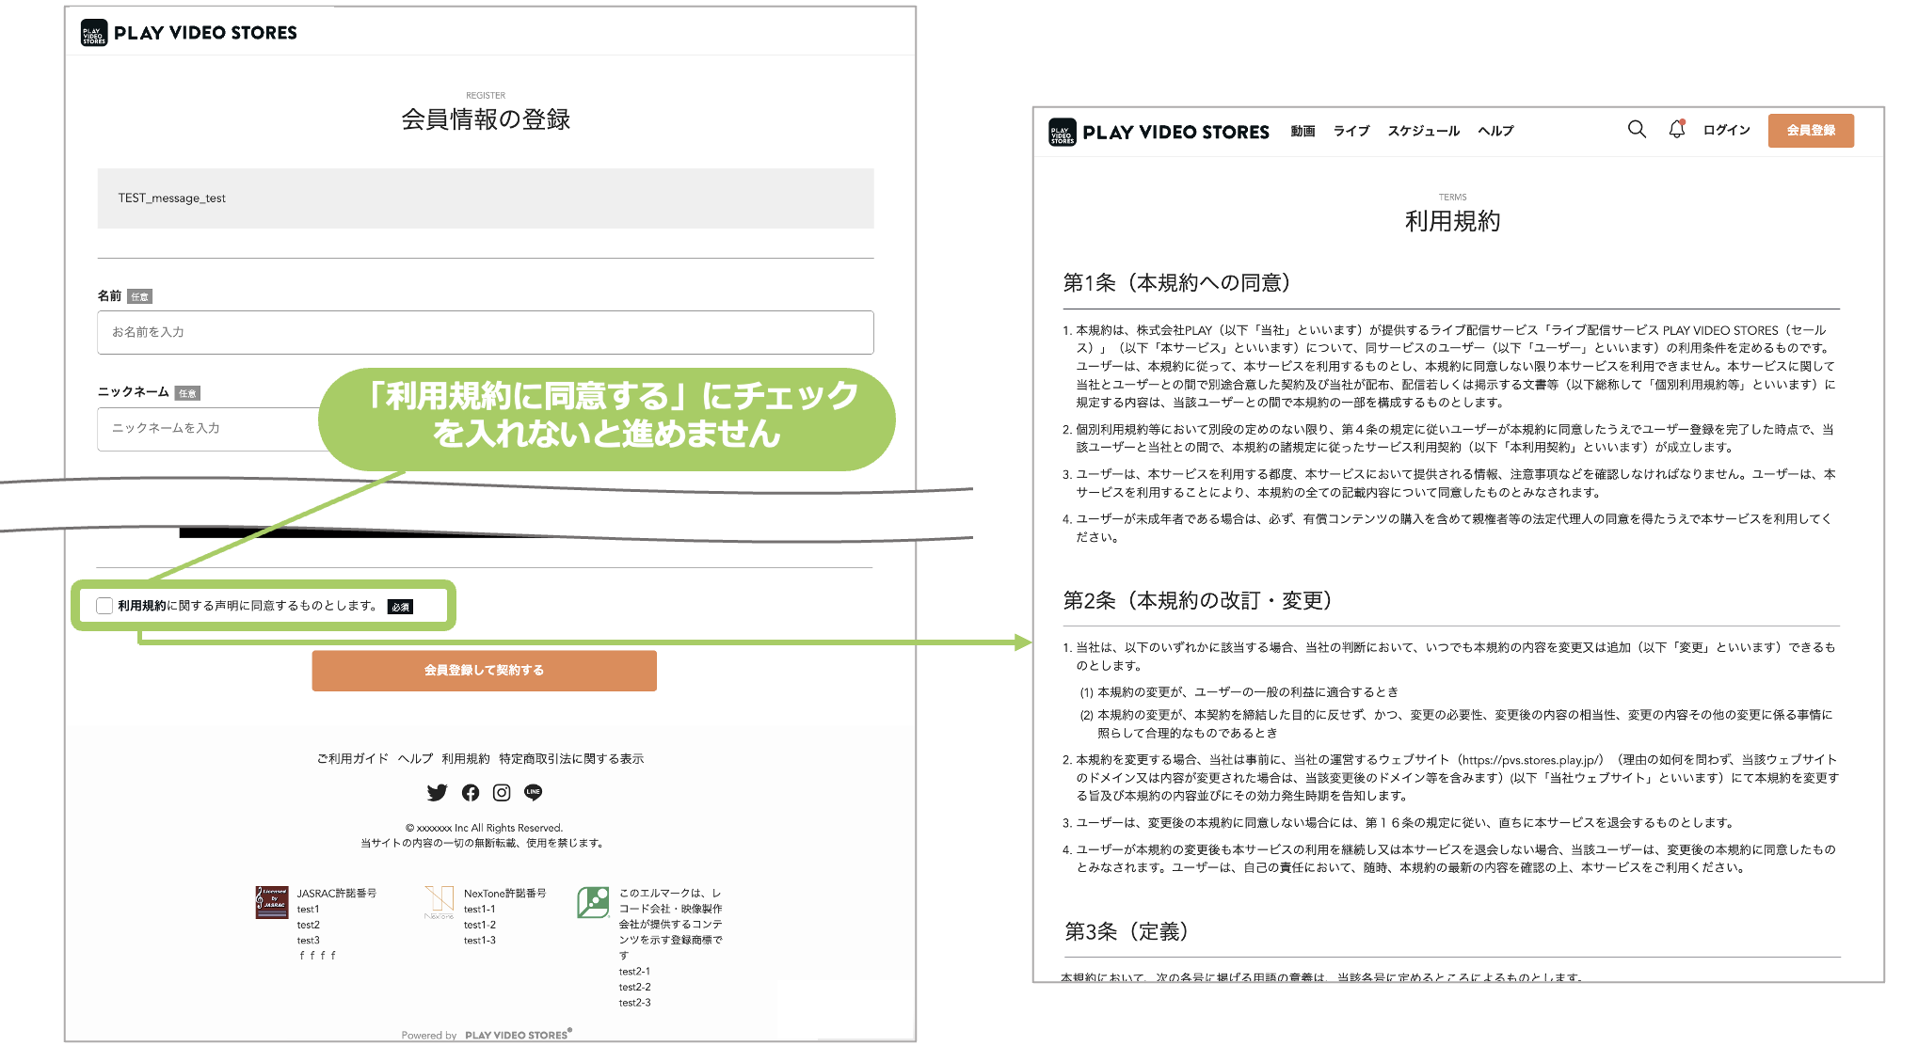Click the 必須 badge beside the agreement text
Screen dimensions: 1918x1046
(401, 607)
